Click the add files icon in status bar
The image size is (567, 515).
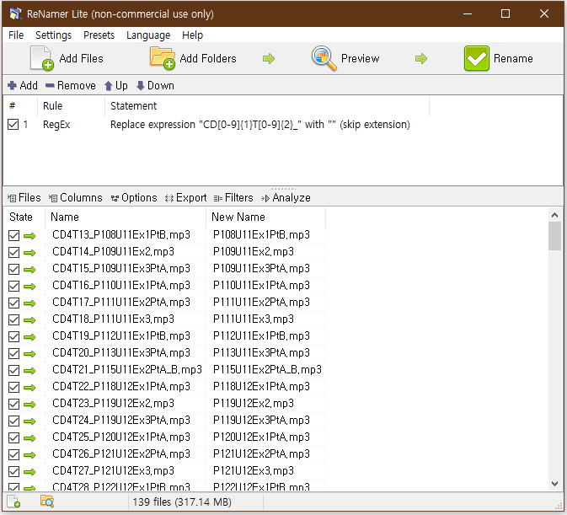pos(13,502)
